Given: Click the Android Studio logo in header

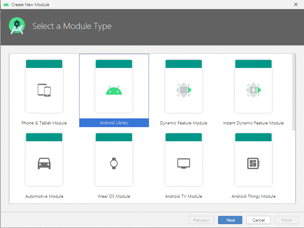Looking at the screenshot, I should [17, 26].
